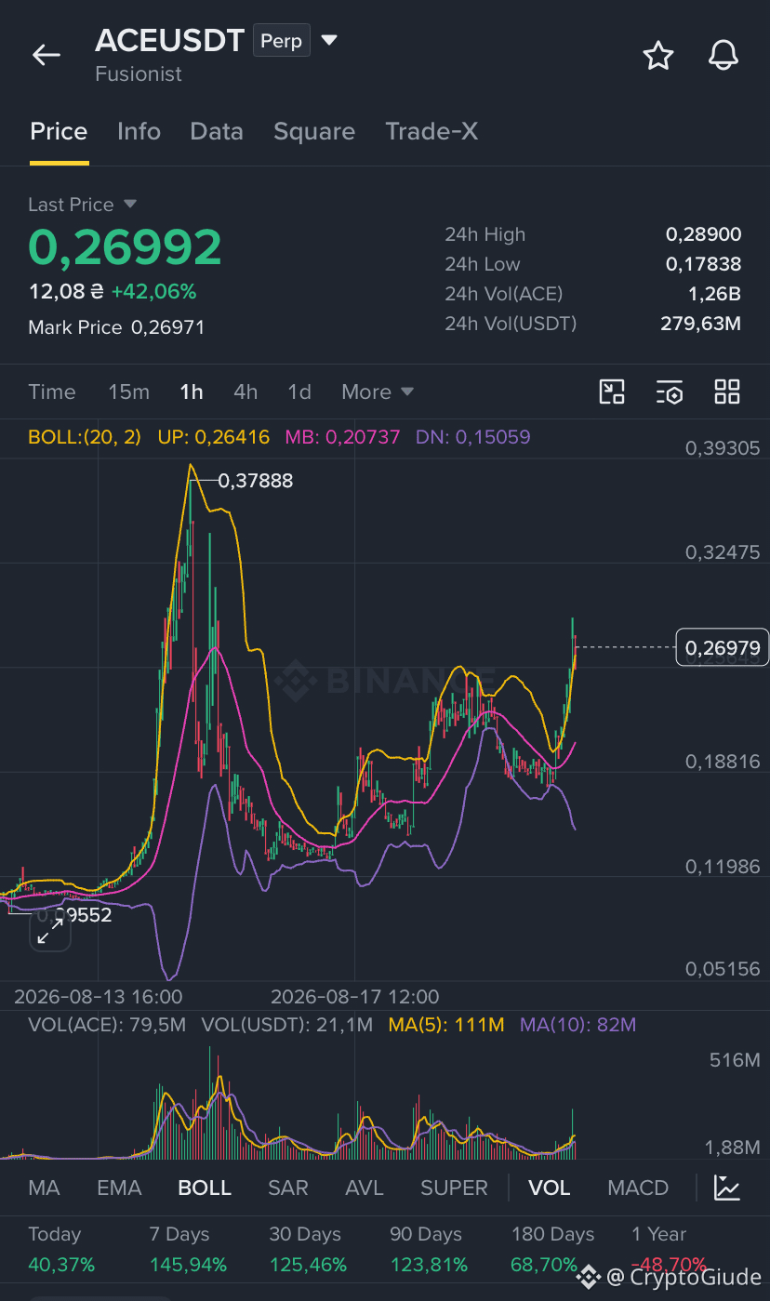Tap the 7 Days 145,94% performance
Screen dimensions: 770x1301
[188, 1249]
